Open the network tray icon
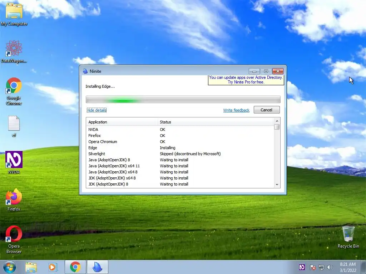The image size is (366, 274). (x=321, y=267)
